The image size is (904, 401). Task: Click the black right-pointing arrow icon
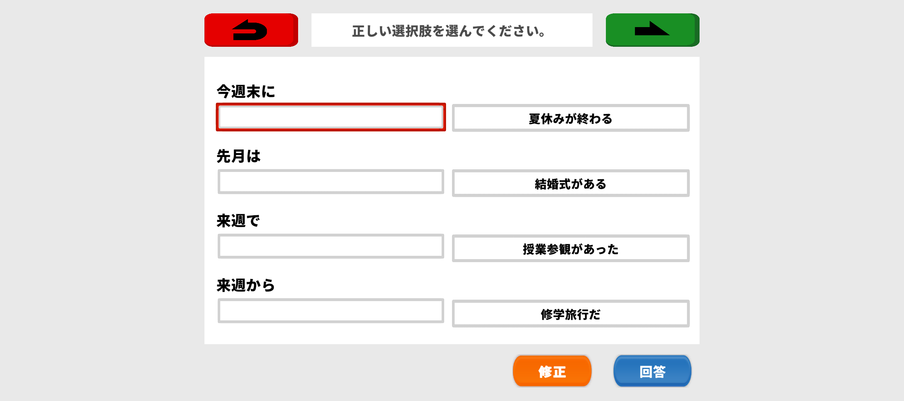(651, 29)
